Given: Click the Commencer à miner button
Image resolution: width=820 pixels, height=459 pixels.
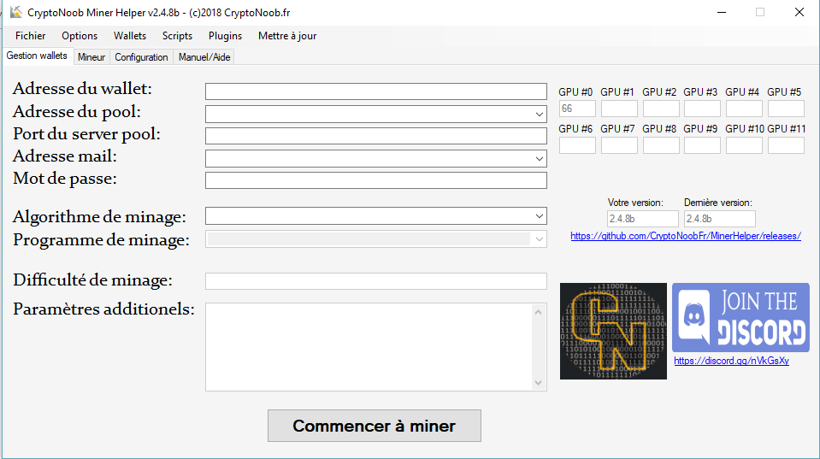Looking at the screenshot, I should 375,426.
